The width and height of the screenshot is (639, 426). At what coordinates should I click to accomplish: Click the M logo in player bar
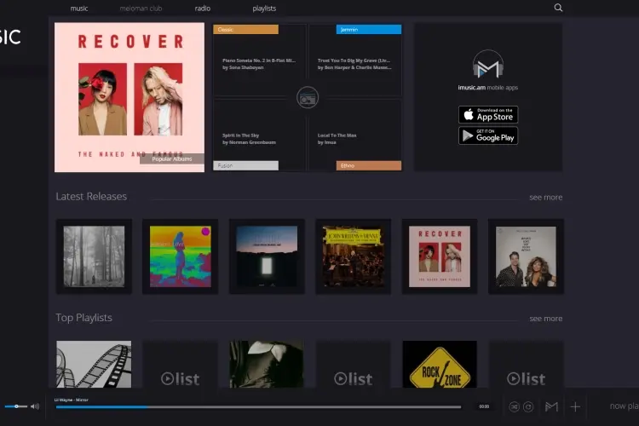pos(551,406)
